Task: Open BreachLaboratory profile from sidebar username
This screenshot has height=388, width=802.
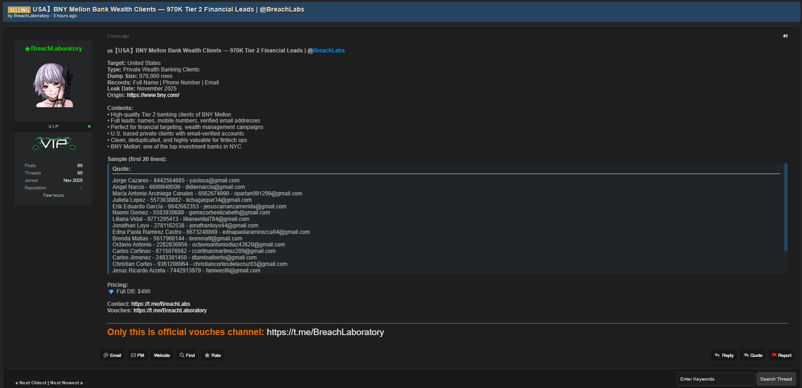Action: pos(56,49)
